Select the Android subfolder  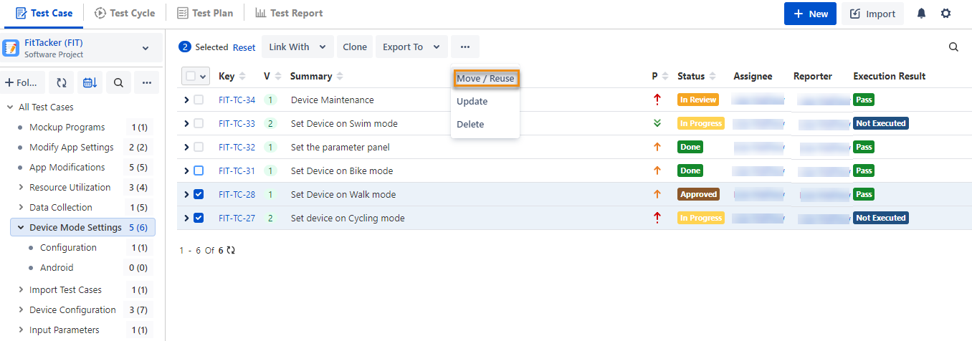click(x=57, y=268)
